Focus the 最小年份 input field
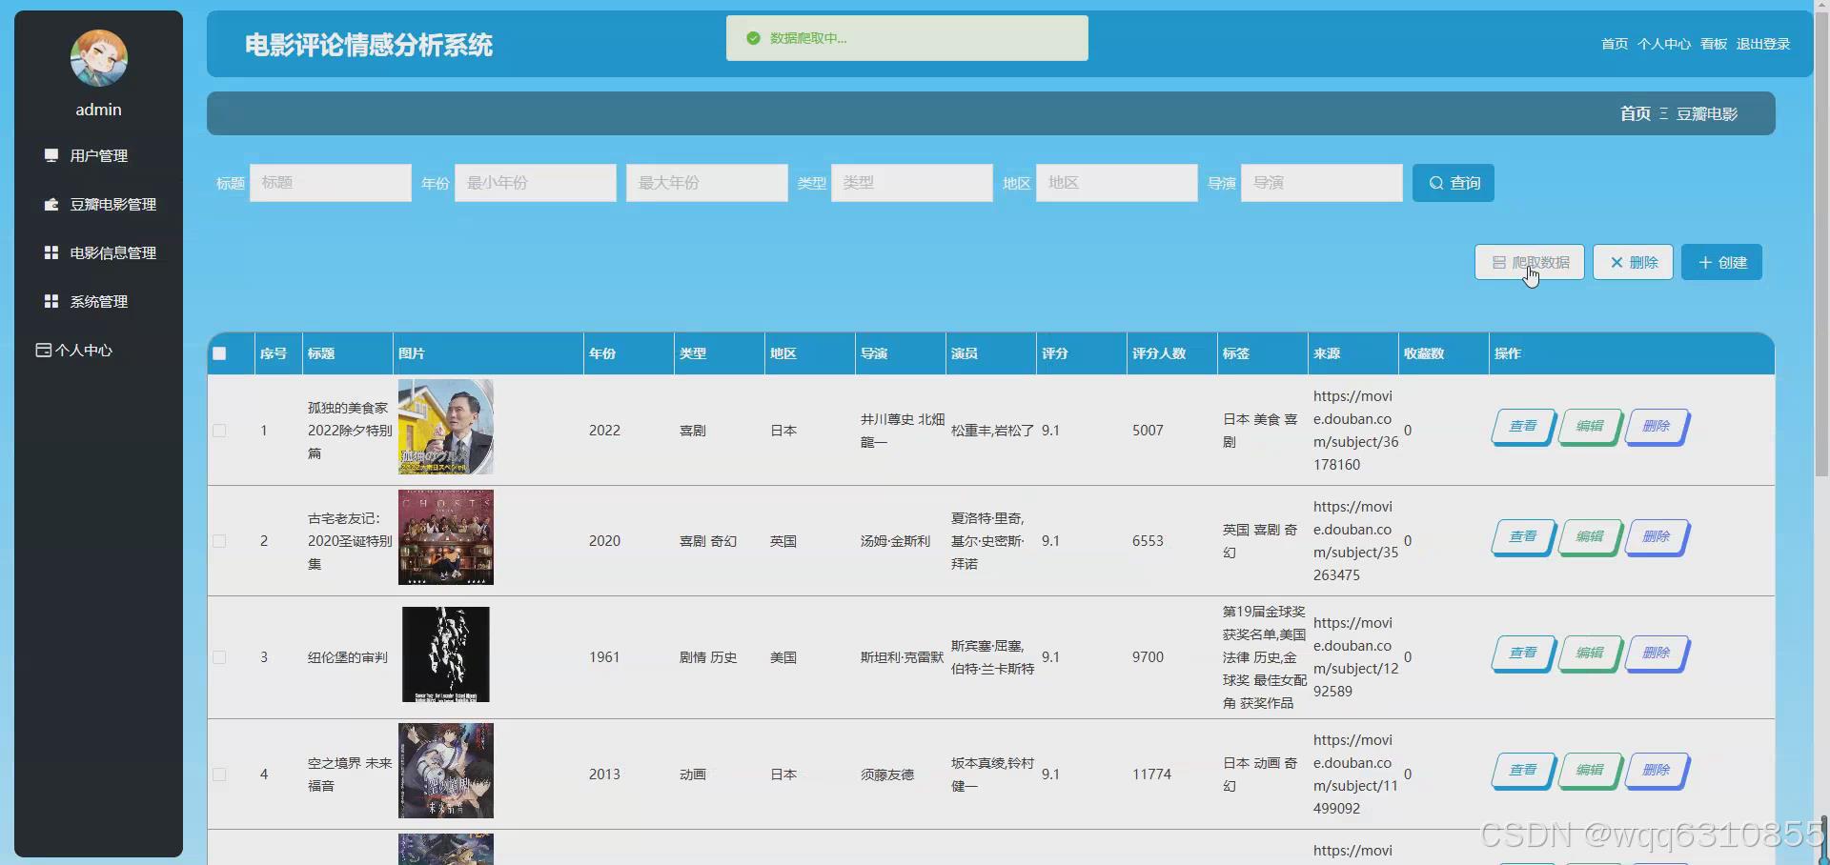The height and width of the screenshot is (865, 1830). coord(536,183)
